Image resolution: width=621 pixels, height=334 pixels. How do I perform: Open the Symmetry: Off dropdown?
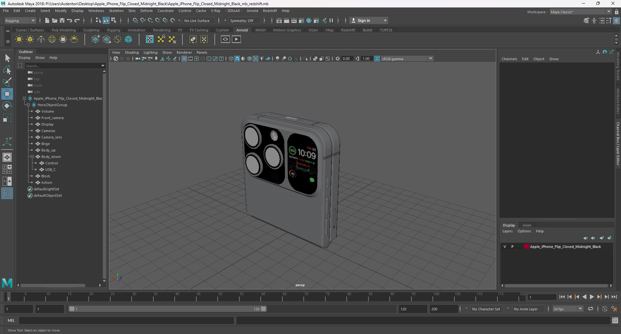point(244,20)
